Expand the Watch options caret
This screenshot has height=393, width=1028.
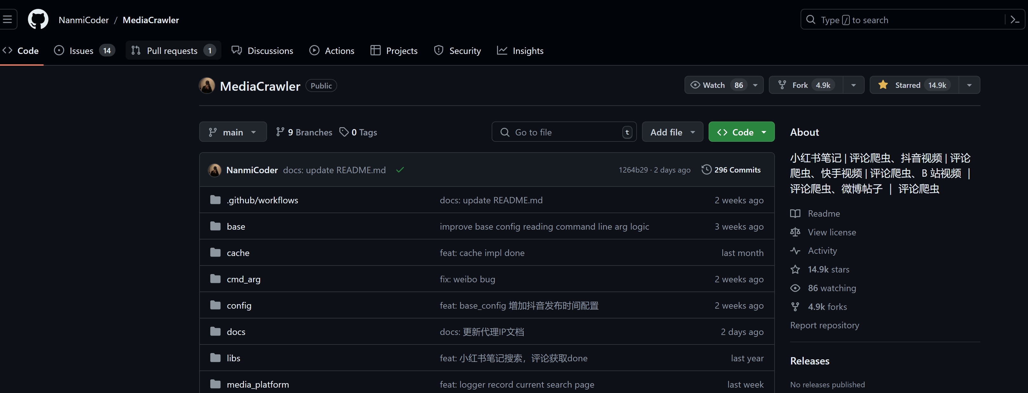755,85
